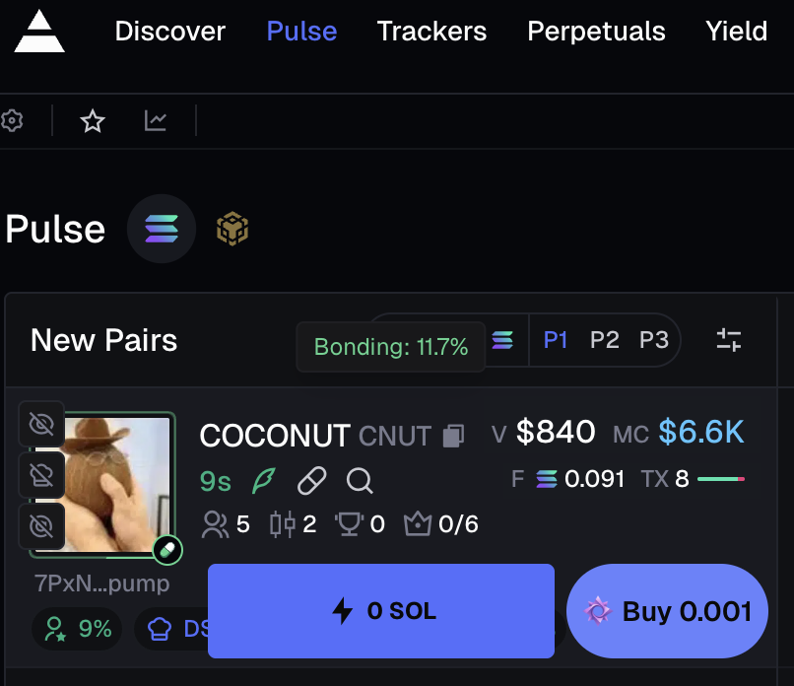Go to the Discover tab

click(169, 32)
